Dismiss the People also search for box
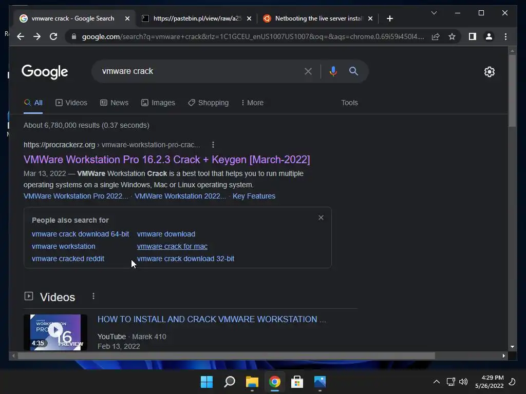 (x=321, y=218)
